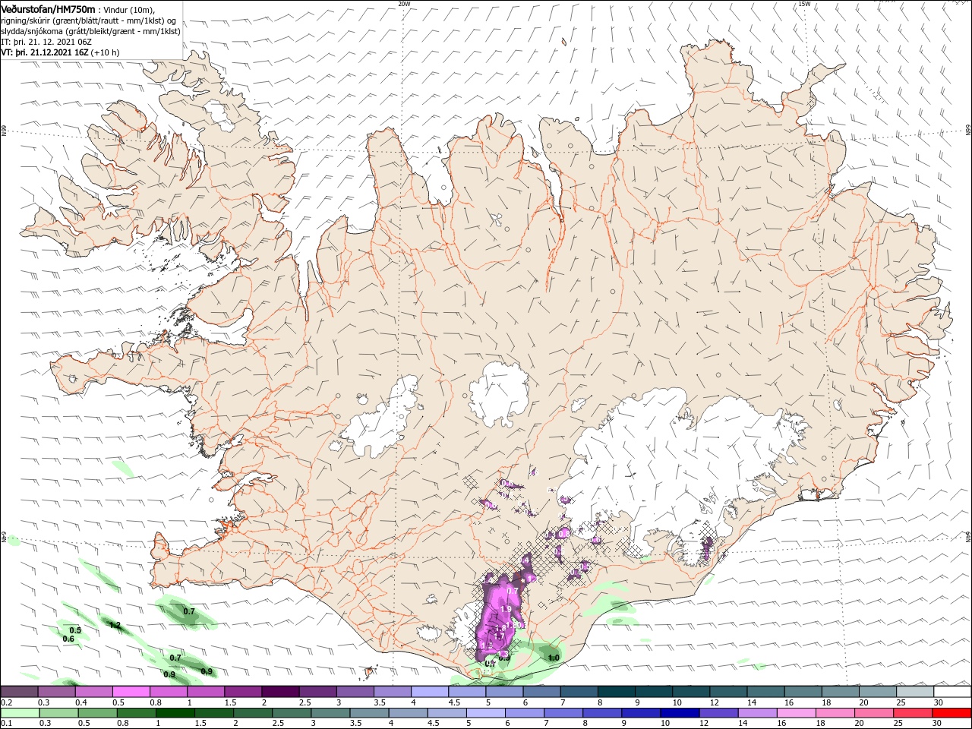Viewport: 972px width, 729px height.
Task: Choose the violet swatch between 12 and 14, lower row
Action: tap(720, 713)
